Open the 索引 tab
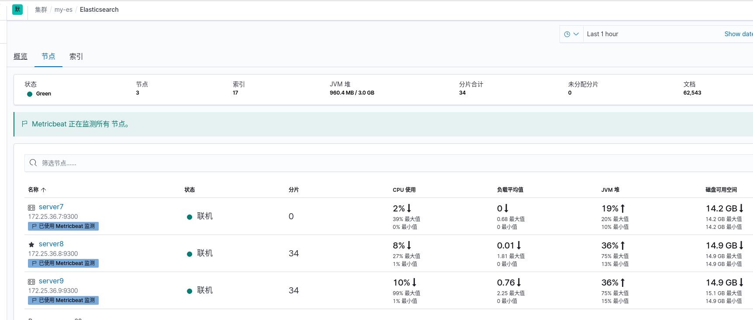 (76, 56)
